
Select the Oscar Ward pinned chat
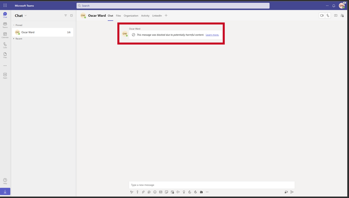[x=43, y=32]
